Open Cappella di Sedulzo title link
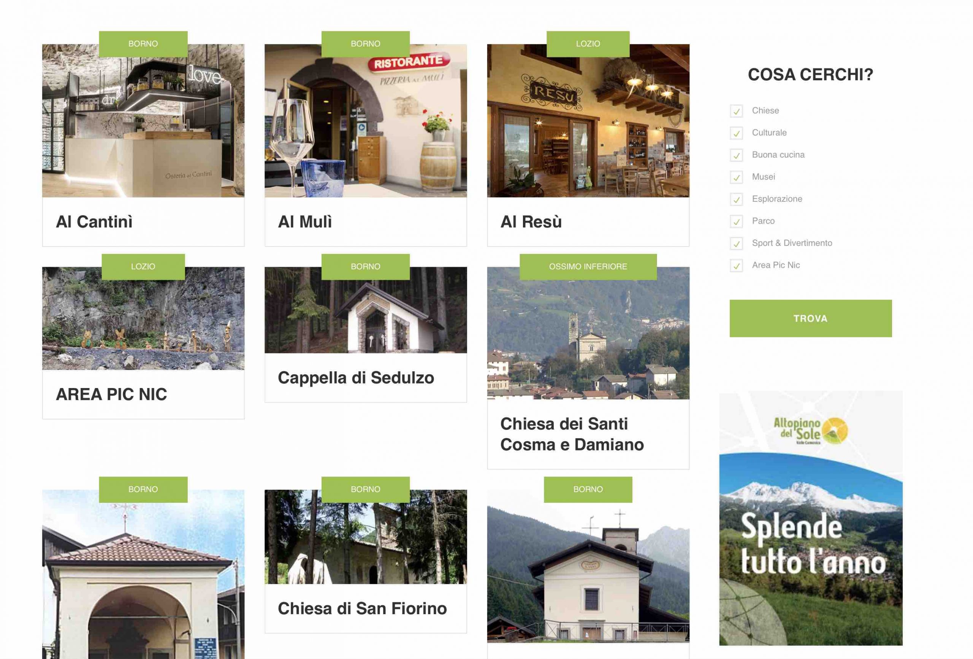Image resolution: width=973 pixels, height=659 pixels. click(356, 378)
